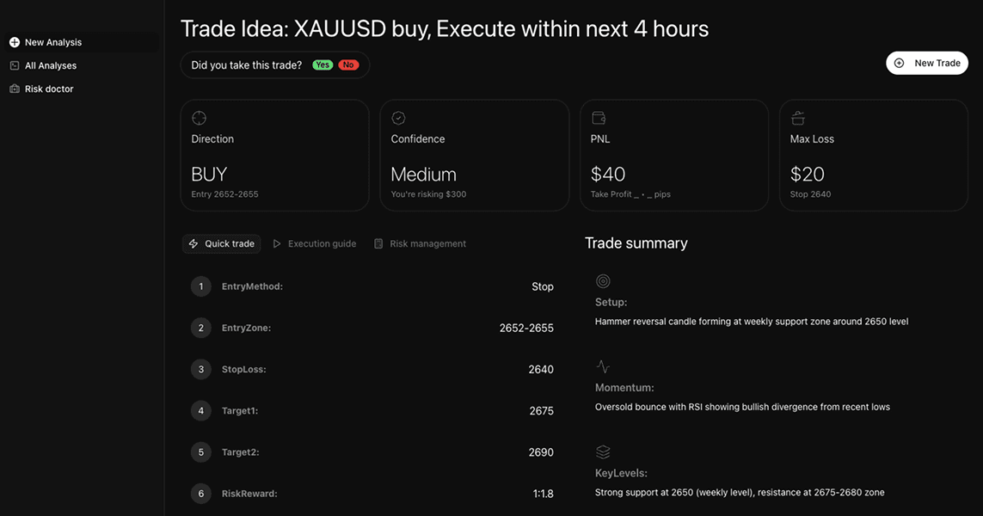
Task: Click the checkmark badge icon above Confidence
Action: click(398, 118)
